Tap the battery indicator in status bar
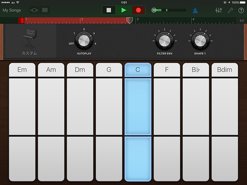 click(x=243, y=3)
